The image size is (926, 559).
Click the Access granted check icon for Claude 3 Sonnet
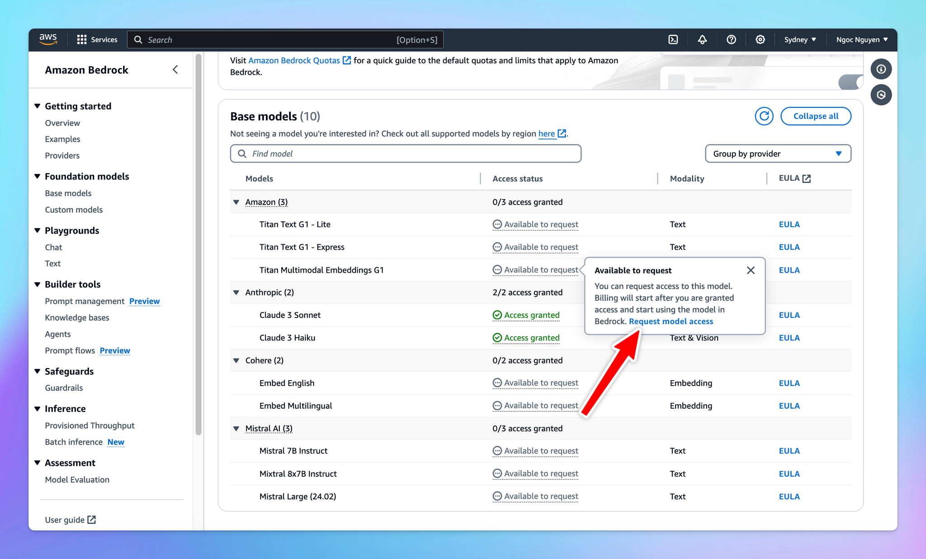497,315
